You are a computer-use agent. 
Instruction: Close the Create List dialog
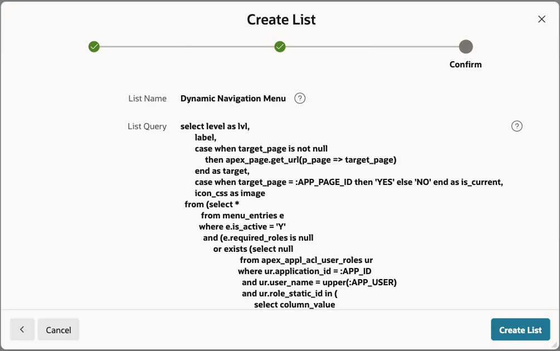click(x=542, y=19)
